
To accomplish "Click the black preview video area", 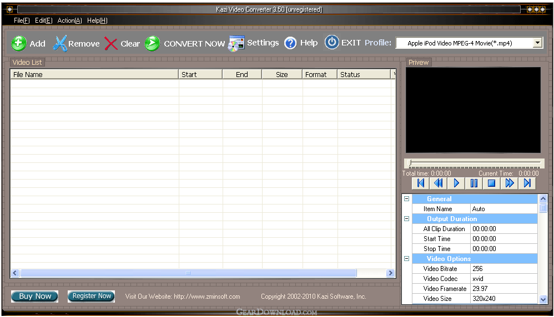I will [x=473, y=110].
